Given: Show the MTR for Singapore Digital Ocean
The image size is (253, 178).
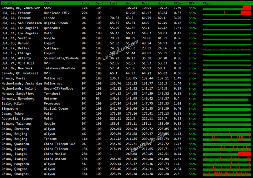Looking at the screenshot, I should pos(192,108).
